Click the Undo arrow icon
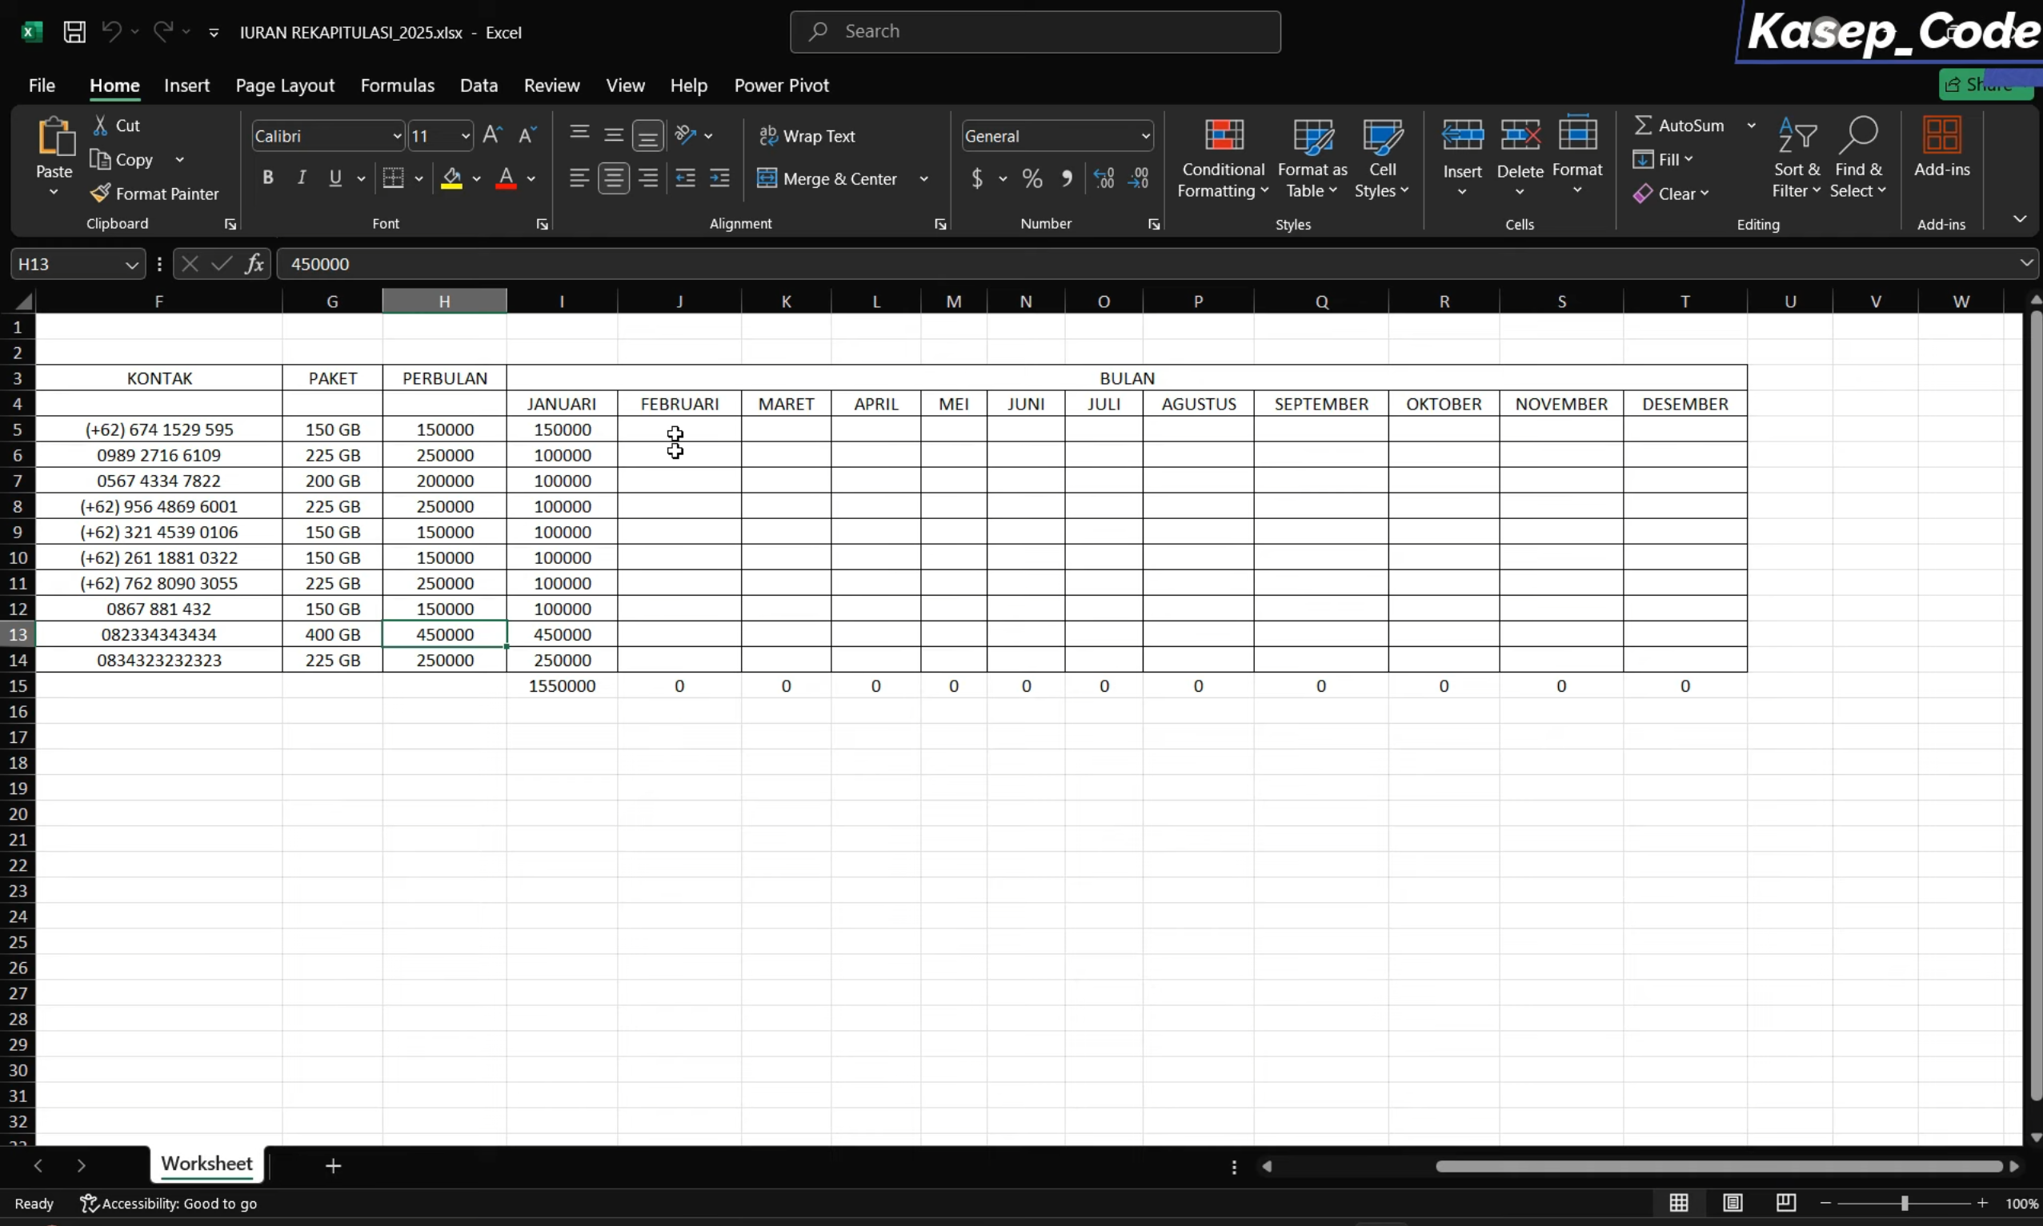This screenshot has width=2043, height=1226. pos(110,31)
